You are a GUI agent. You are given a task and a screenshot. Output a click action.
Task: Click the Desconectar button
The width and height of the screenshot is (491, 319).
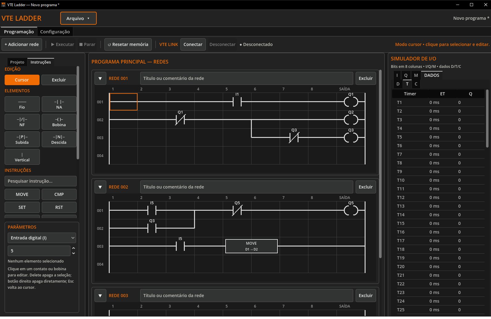[x=222, y=44]
